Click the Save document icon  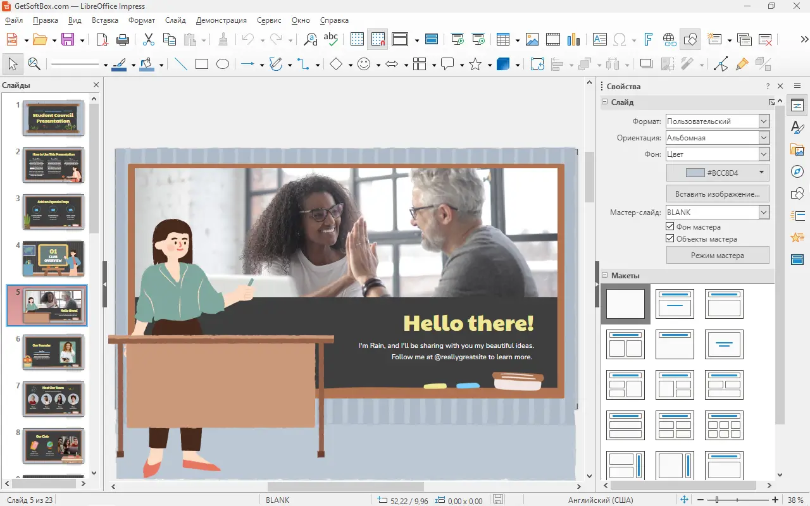(67, 39)
